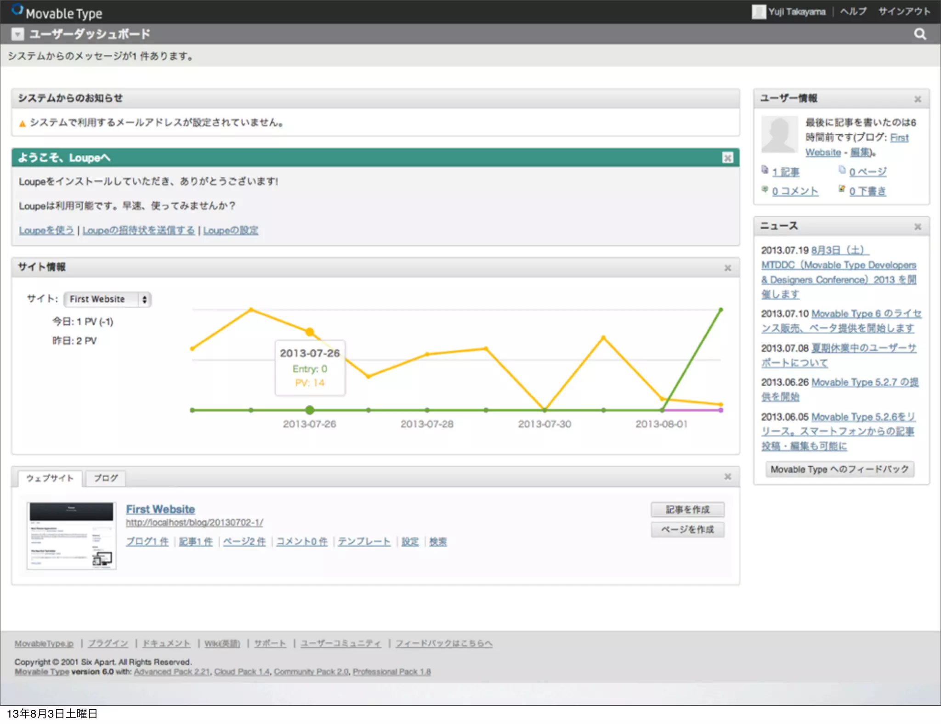This screenshot has height=724, width=941.
Task: Close the サイト情報 widget
Action: 728,268
